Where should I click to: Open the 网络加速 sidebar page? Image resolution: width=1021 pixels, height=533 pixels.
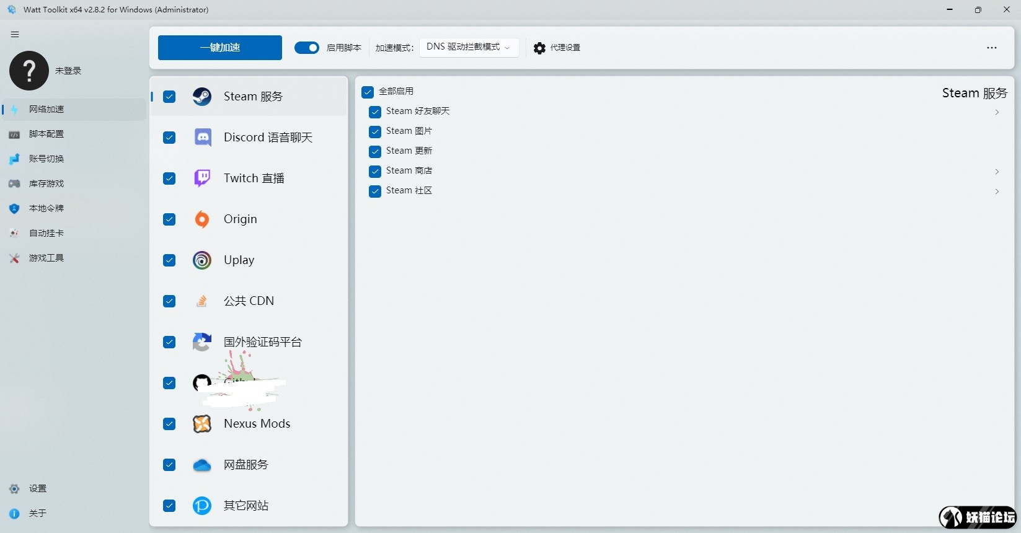click(x=74, y=109)
